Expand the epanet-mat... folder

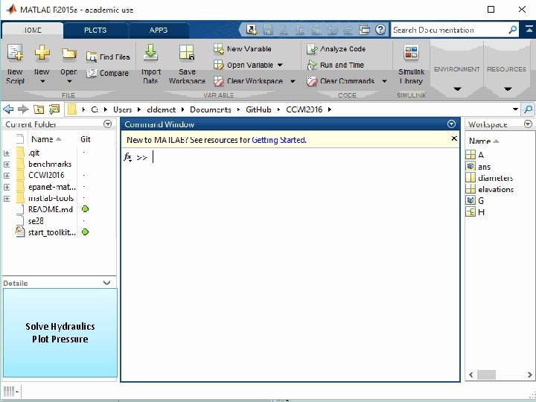[7, 188]
